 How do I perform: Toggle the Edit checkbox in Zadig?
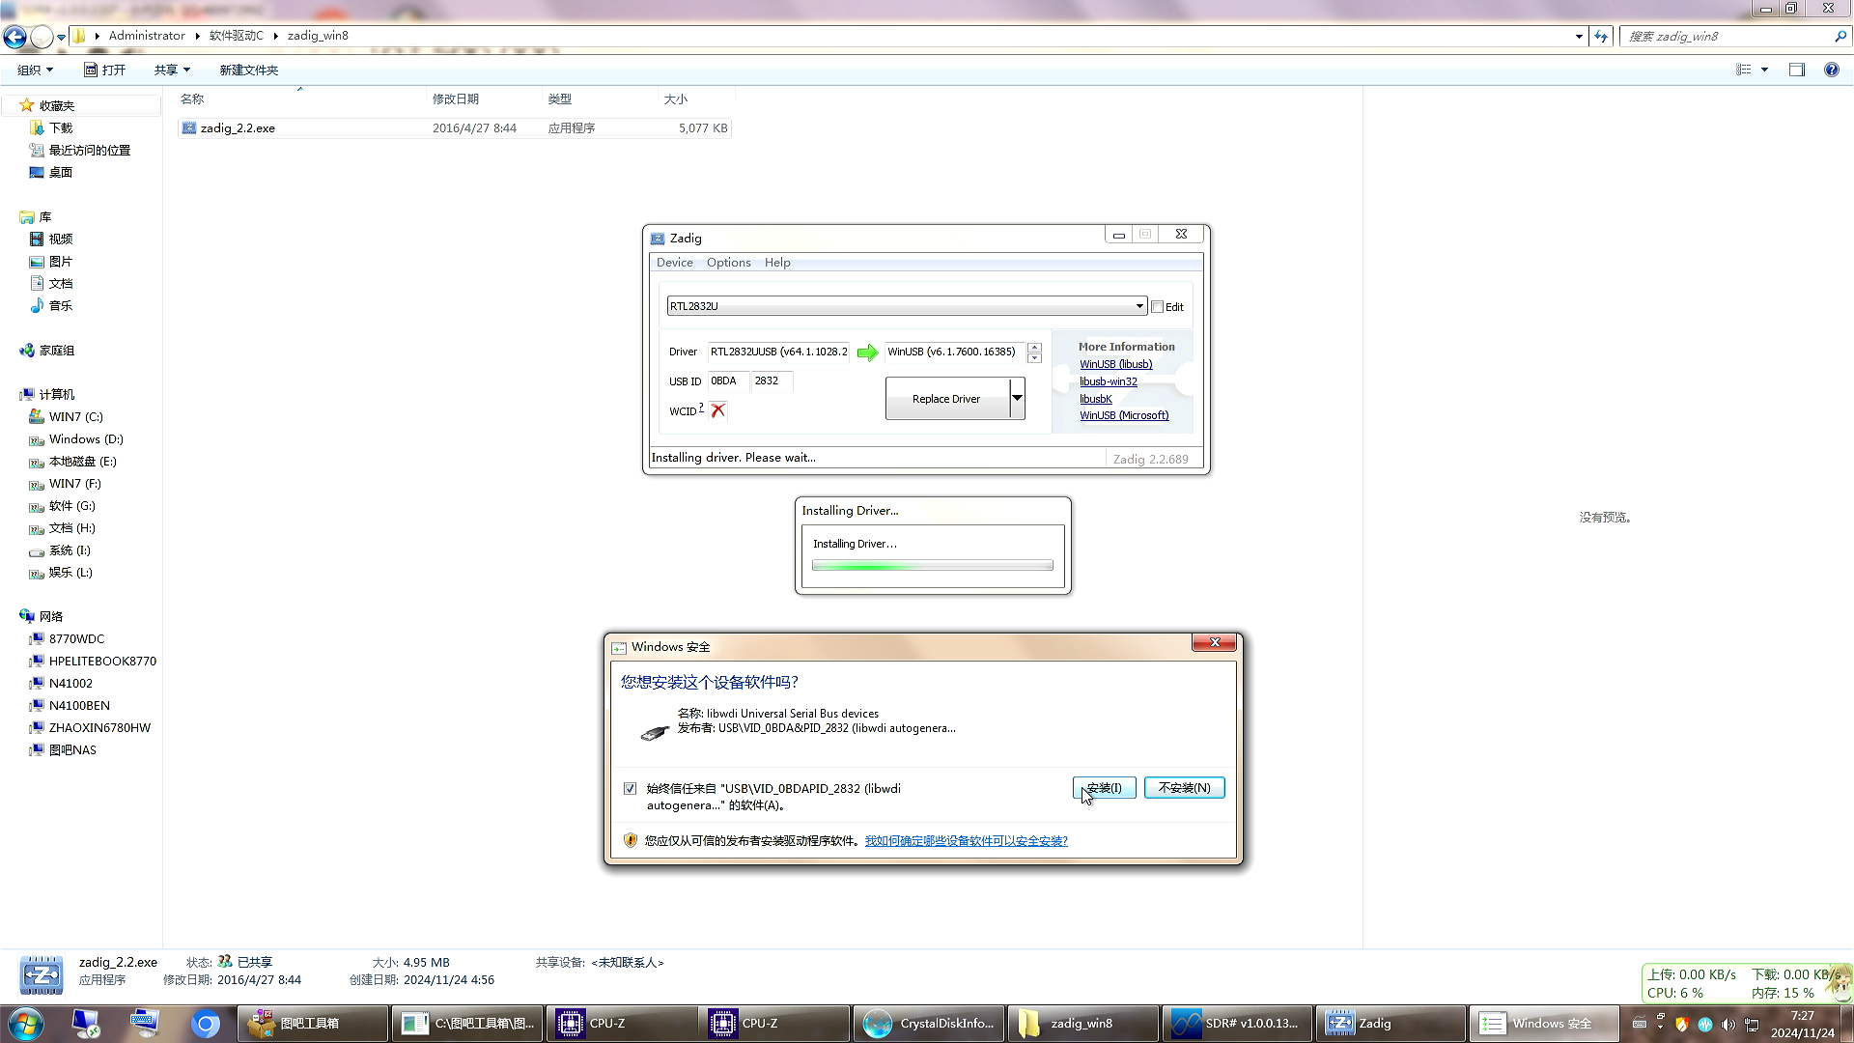(x=1157, y=307)
